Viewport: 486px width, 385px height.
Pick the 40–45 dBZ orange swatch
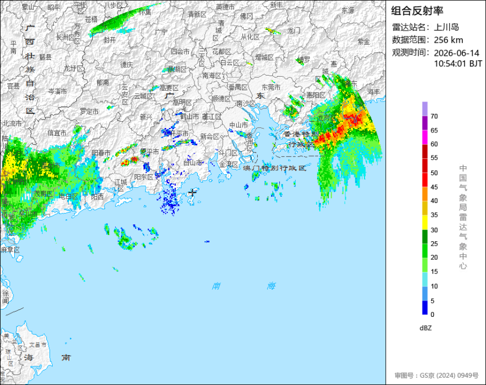point(424,194)
